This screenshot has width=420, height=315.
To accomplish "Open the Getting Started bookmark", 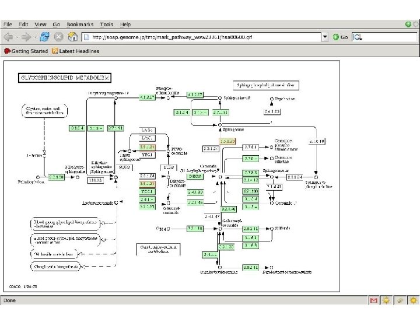I will tap(26, 51).
